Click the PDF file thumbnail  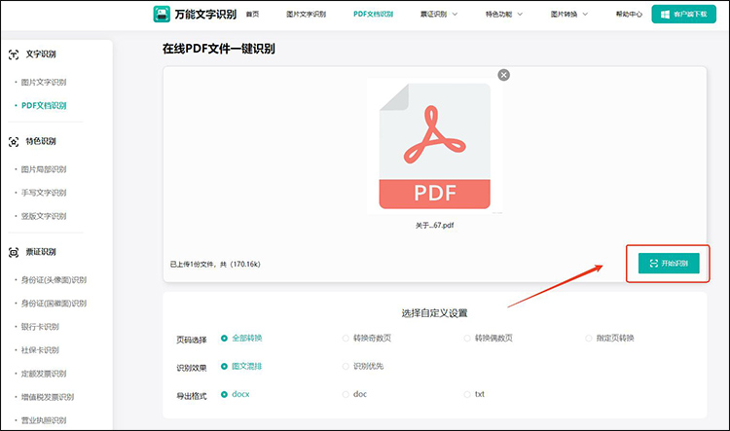pyautogui.click(x=435, y=146)
